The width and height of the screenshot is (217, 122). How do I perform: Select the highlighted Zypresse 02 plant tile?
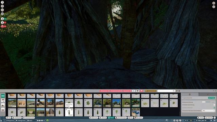[69, 112]
